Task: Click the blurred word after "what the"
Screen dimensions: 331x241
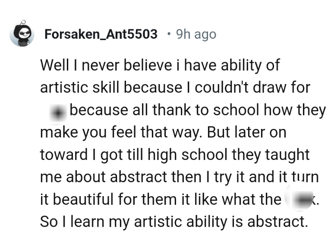Action: click(x=305, y=200)
